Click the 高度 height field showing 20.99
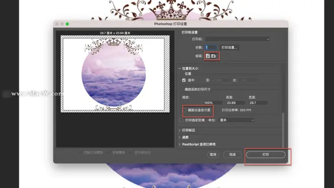This screenshot has height=188, width=334. pos(235,103)
